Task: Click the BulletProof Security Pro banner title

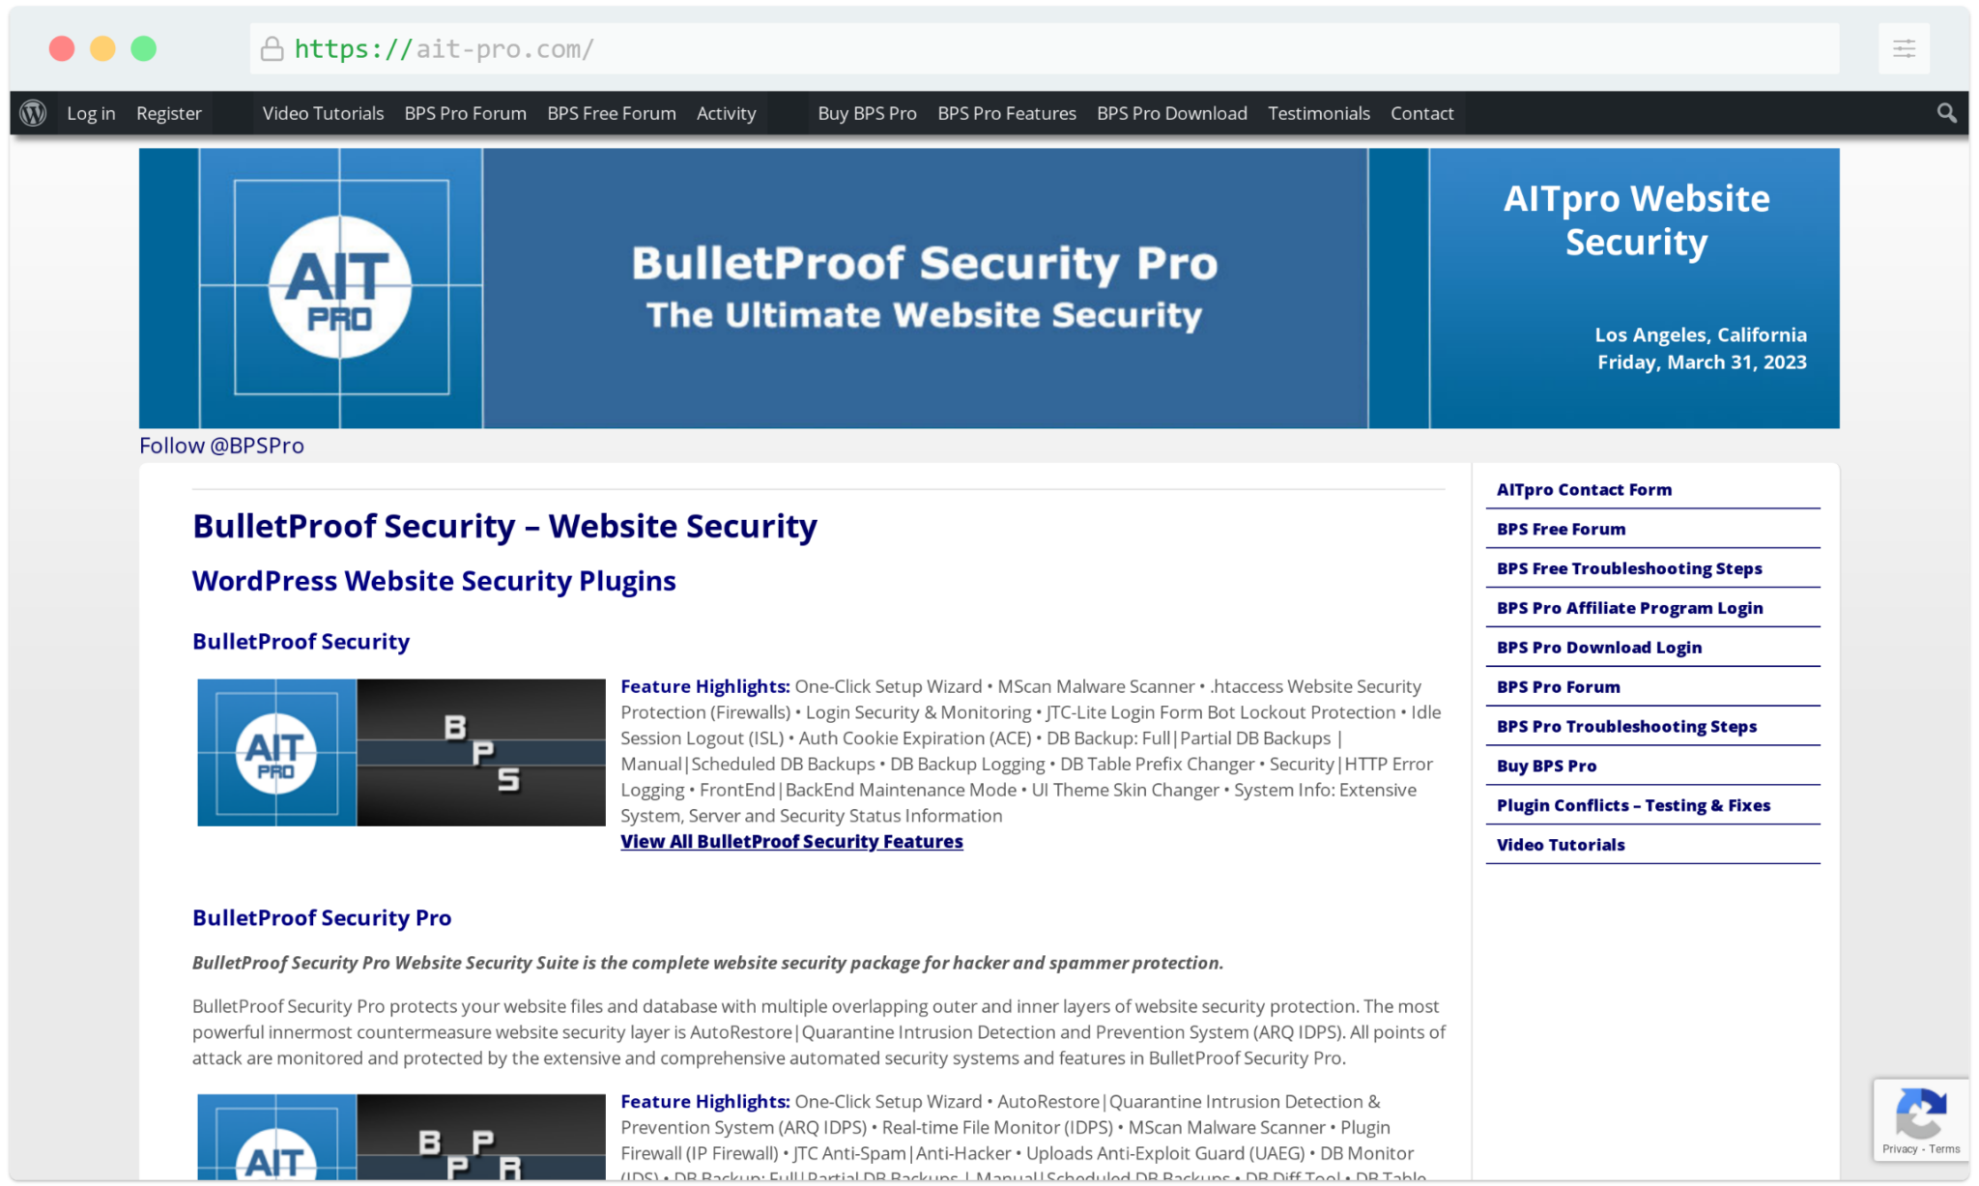Action: (x=925, y=263)
